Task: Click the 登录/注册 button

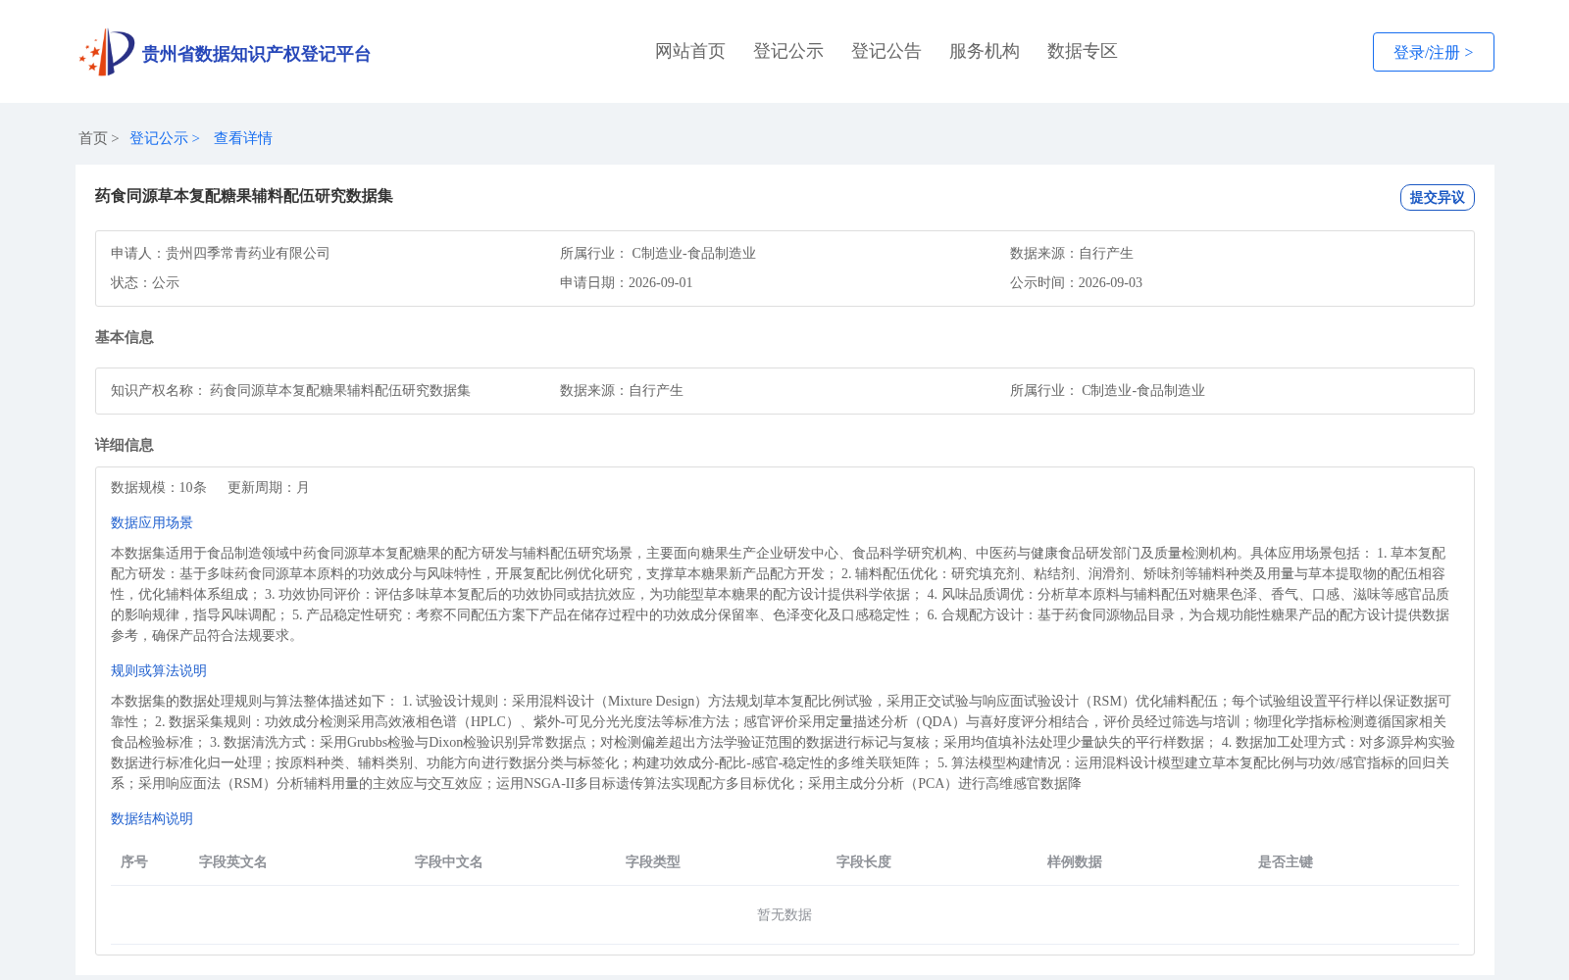Action: coord(1433,52)
